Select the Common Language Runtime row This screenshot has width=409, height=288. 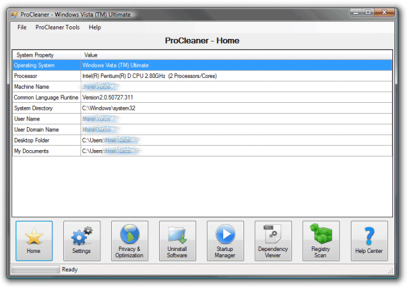(x=203, y=97)
